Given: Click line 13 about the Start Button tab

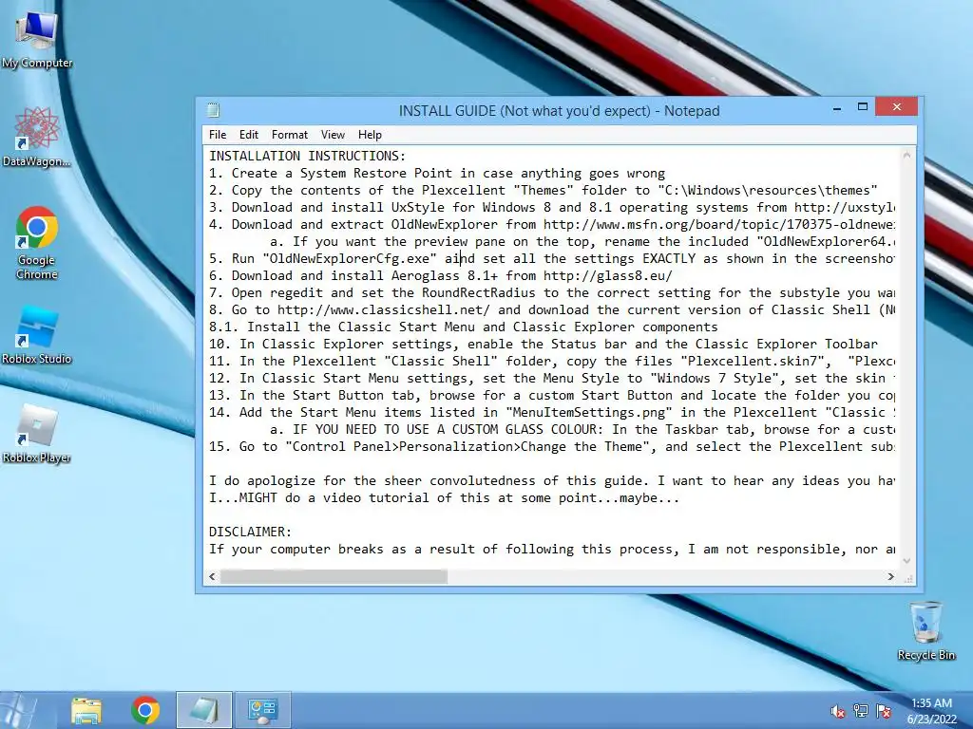Looking at the screenshot, I should [x=552, y=396].
